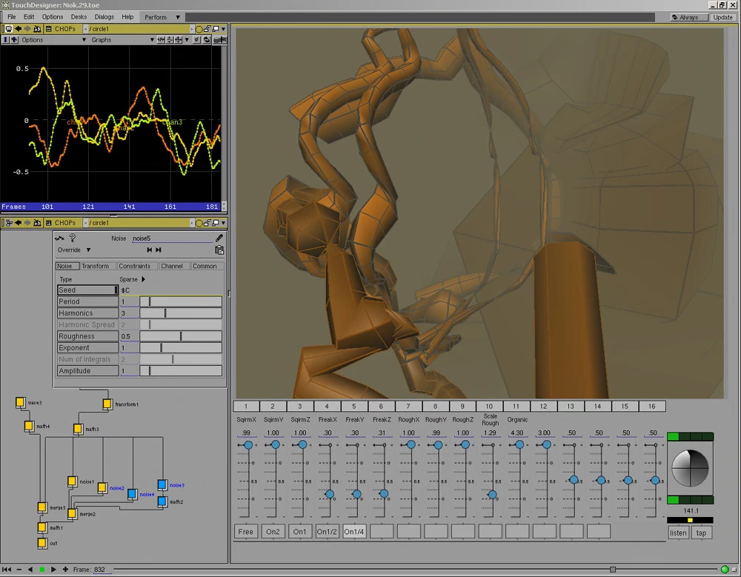Click the Roughness parameter slider

(x=181, y=336)
